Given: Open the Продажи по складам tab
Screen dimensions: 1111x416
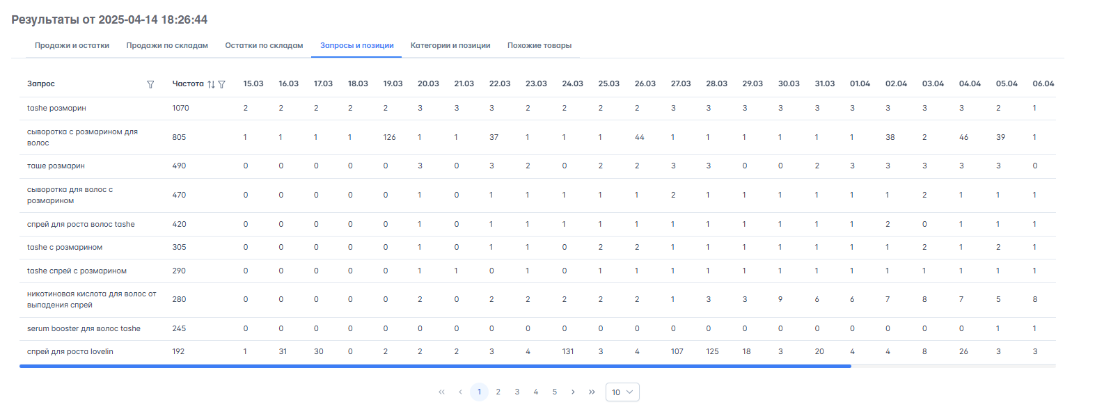Looking at the screenshot, I should 167,45.
